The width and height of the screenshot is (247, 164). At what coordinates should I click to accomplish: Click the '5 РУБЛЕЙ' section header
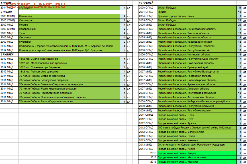pos(9,55)
